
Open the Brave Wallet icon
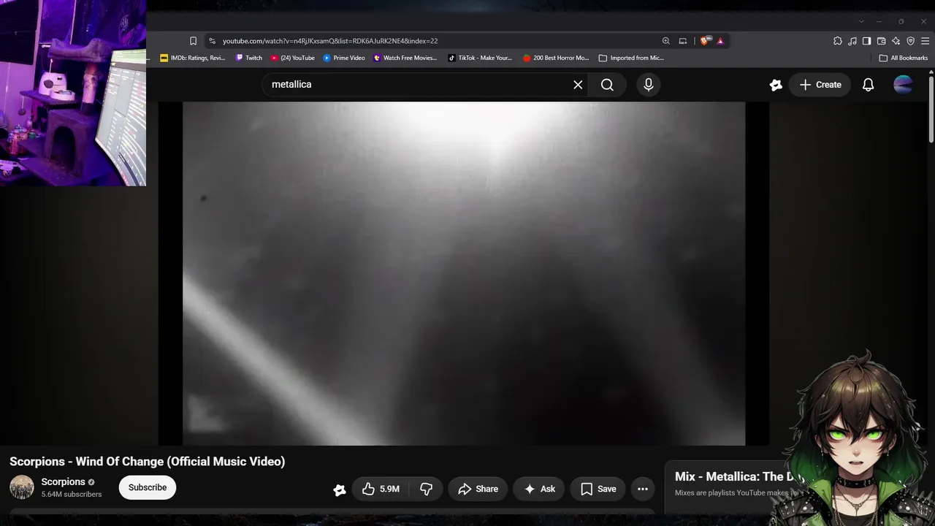point(881,41)
